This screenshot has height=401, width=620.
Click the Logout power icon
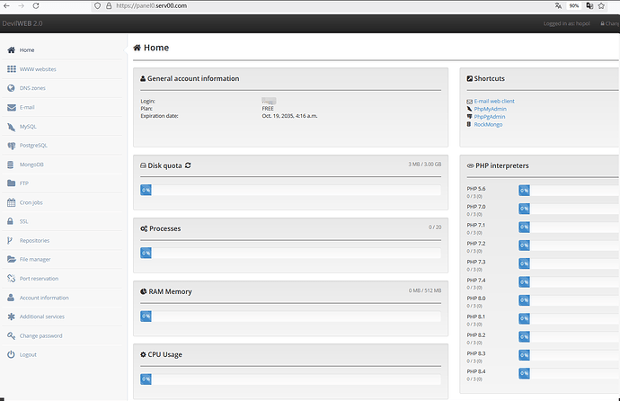(x=11, y=355)
